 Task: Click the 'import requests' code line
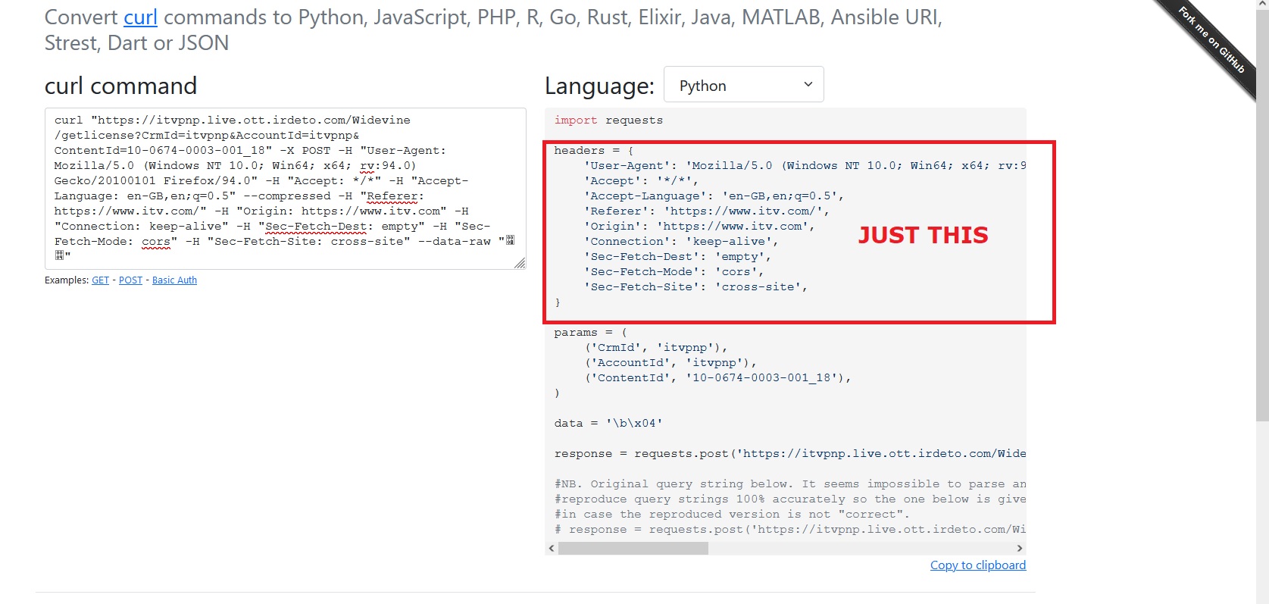(608, 120)
